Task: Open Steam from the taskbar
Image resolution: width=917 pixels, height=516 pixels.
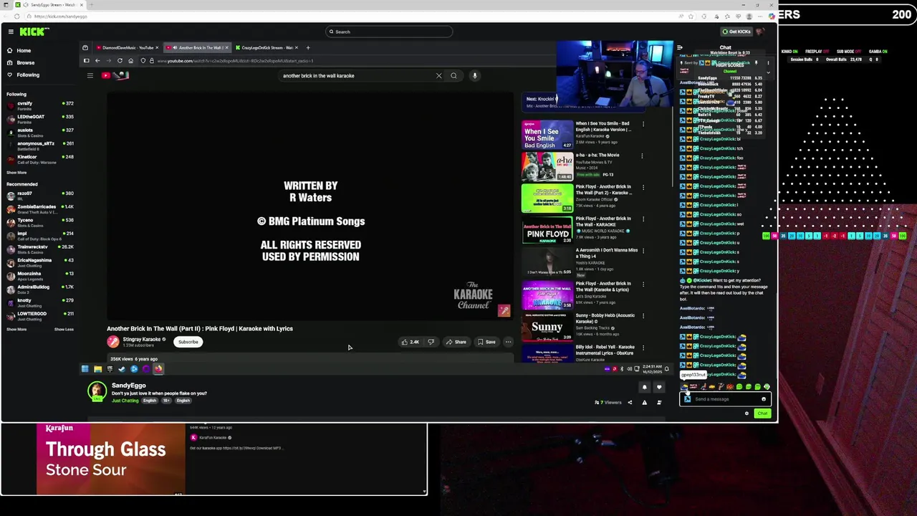Action: 122,369
